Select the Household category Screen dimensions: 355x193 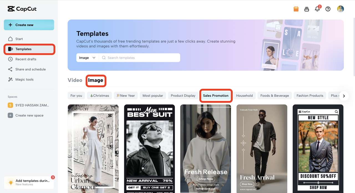coord(244,96)
